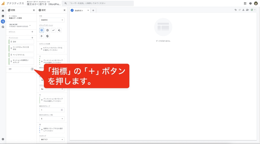
Task: Open the property selector 魔王はかく語りき
Action: [x=44, y=3]
